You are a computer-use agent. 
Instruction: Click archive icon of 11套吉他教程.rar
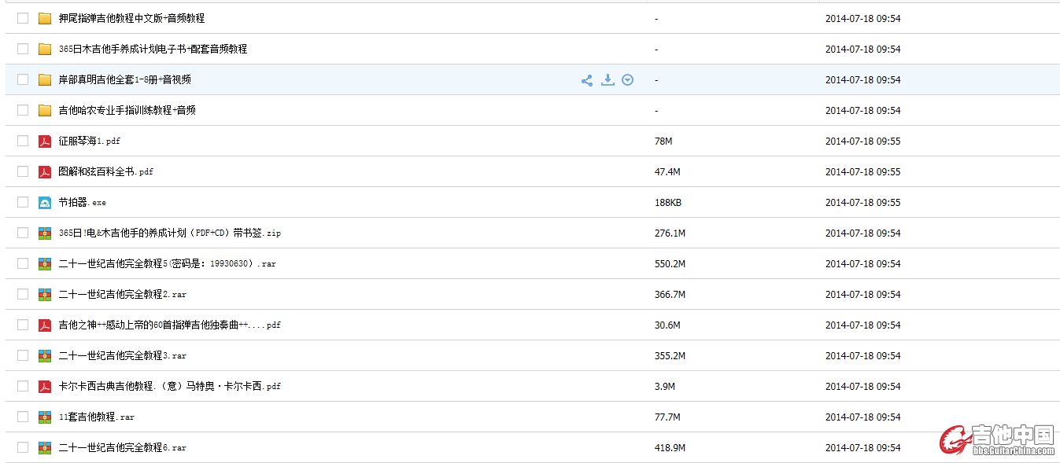coord(45,417)
